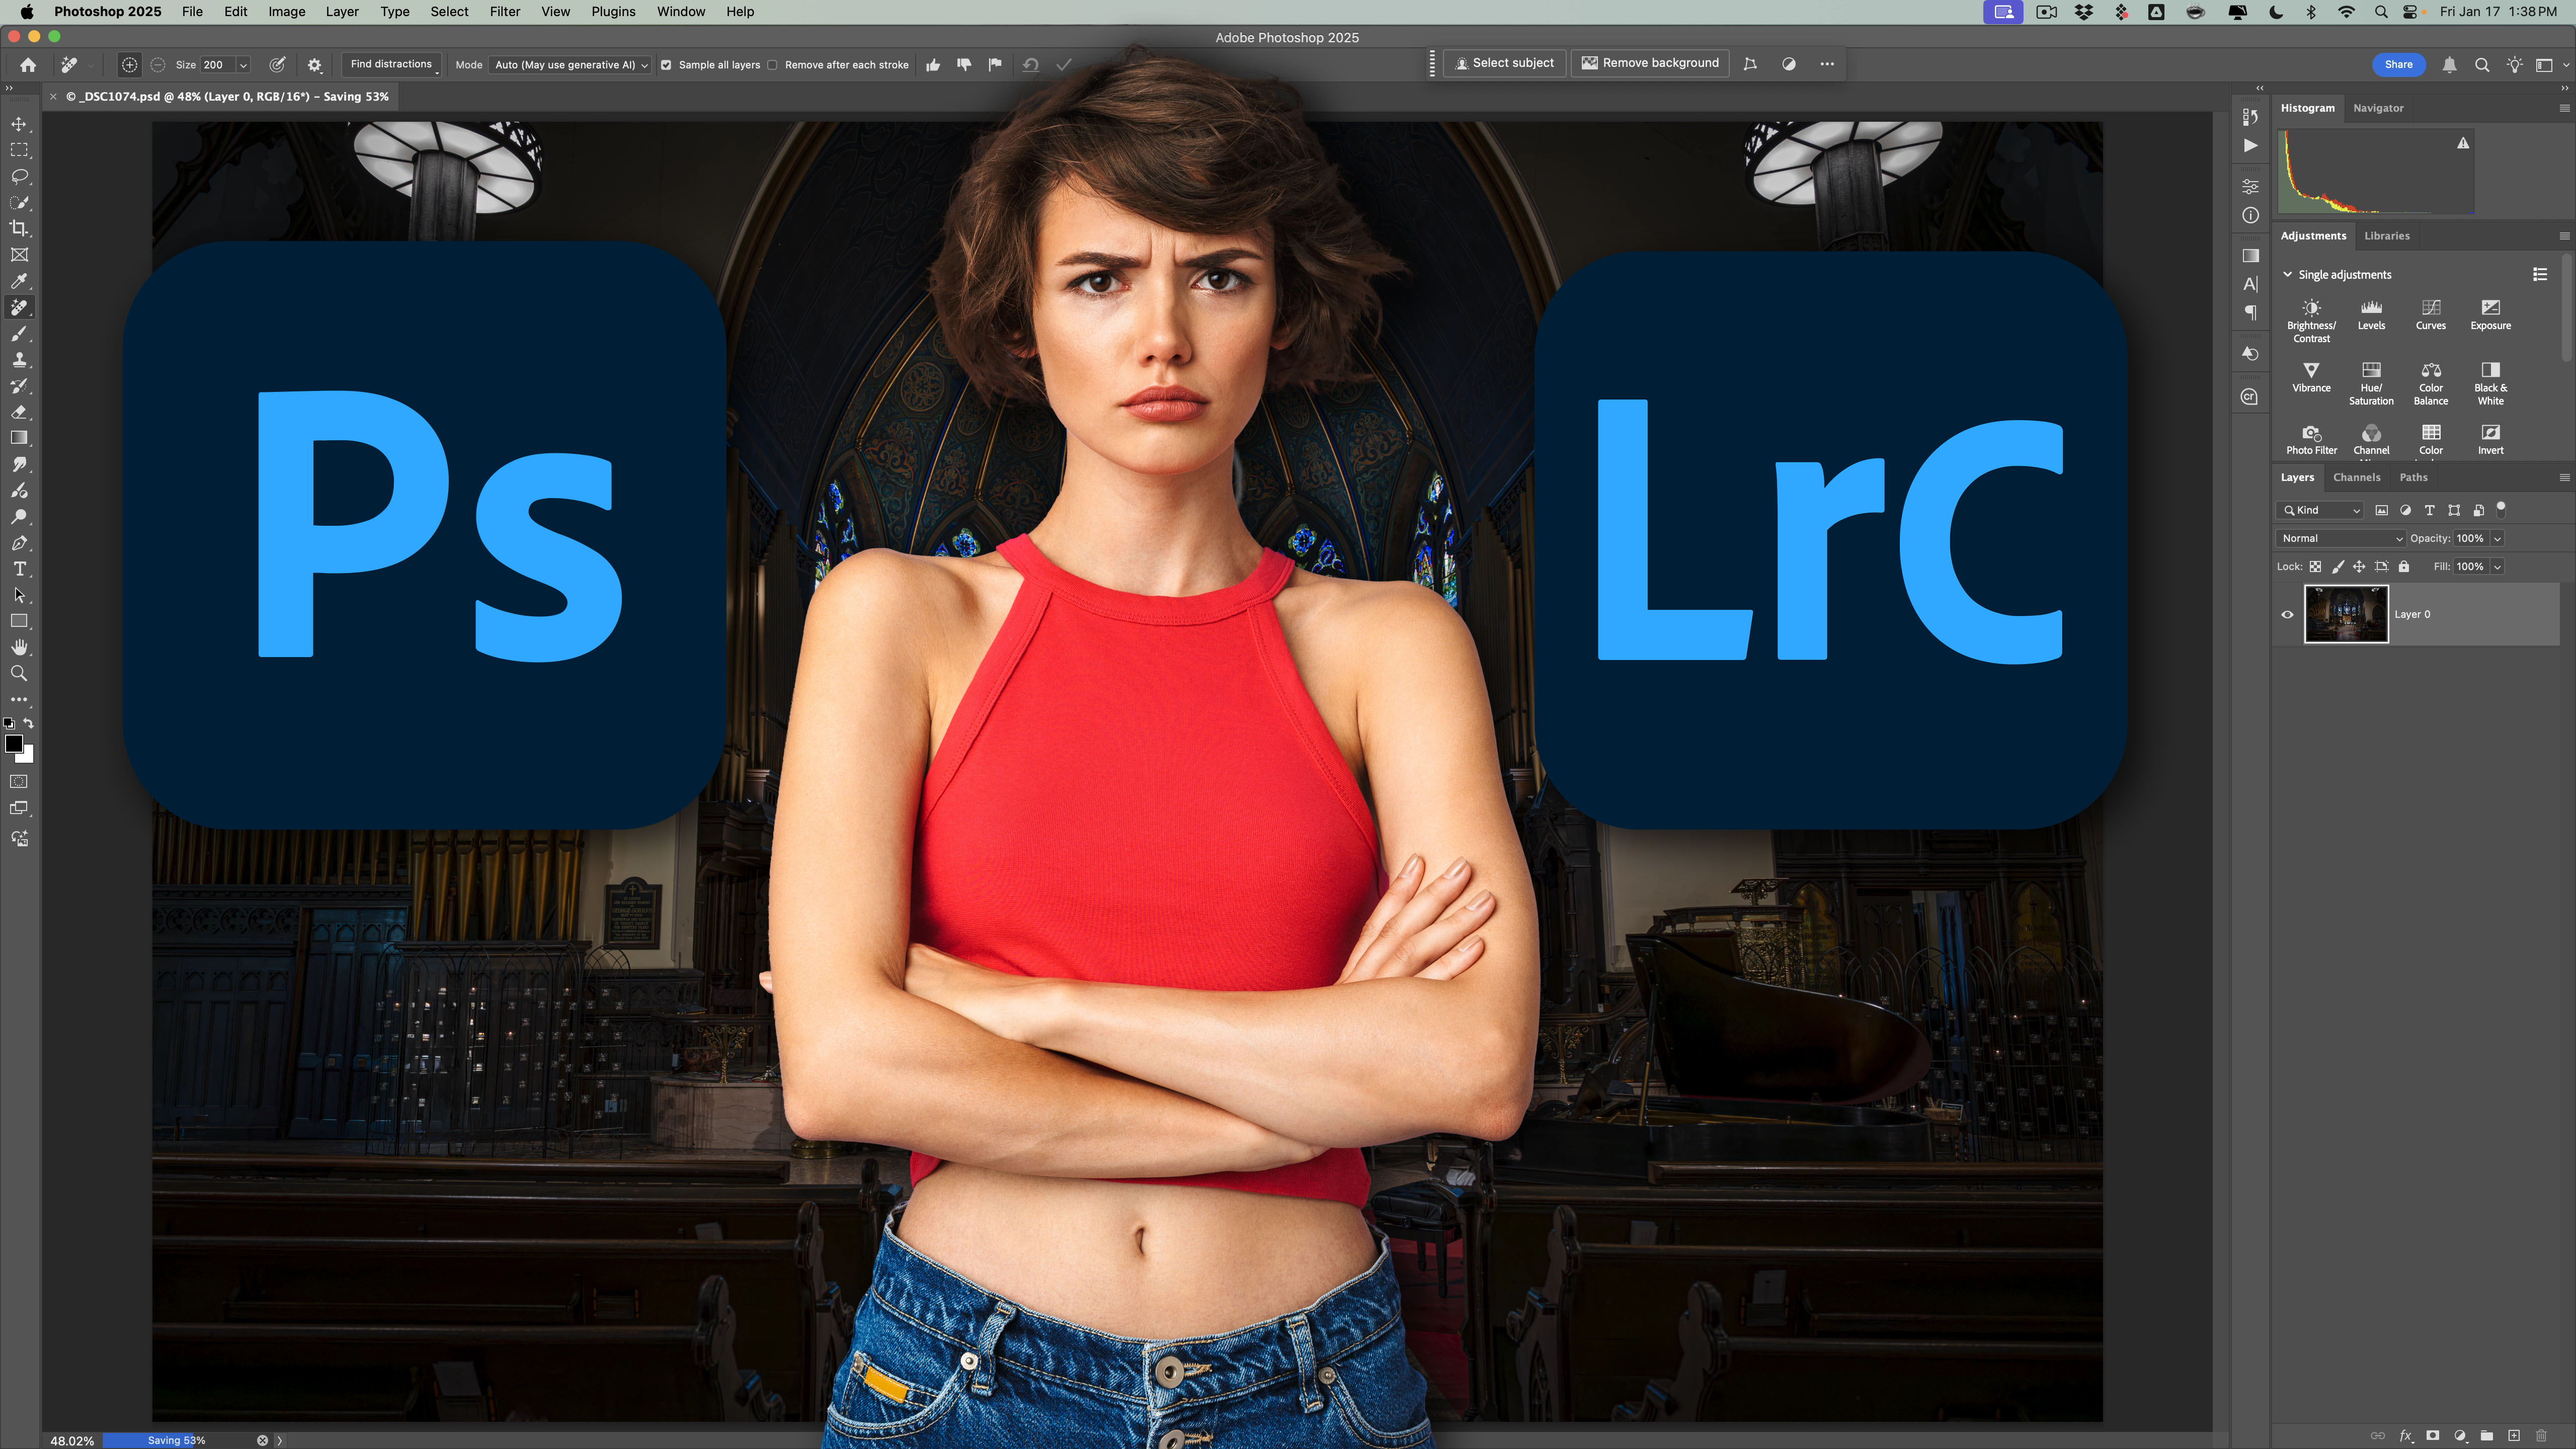This screenshot has height=1449, width=2576.
Task: Select the Horizontal Type tool
Action: pos(19,569)
